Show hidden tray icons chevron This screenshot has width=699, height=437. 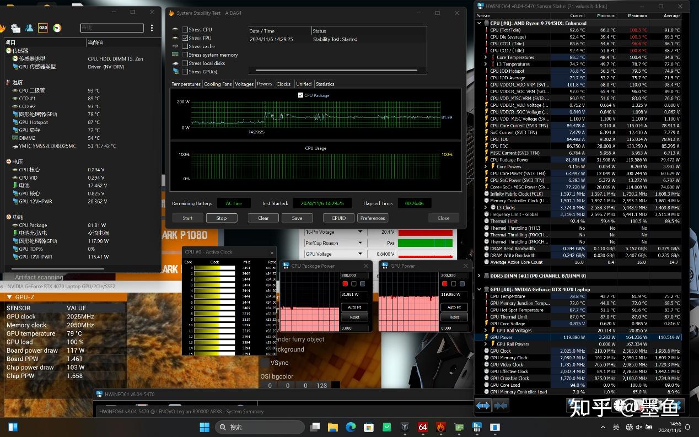603,427
